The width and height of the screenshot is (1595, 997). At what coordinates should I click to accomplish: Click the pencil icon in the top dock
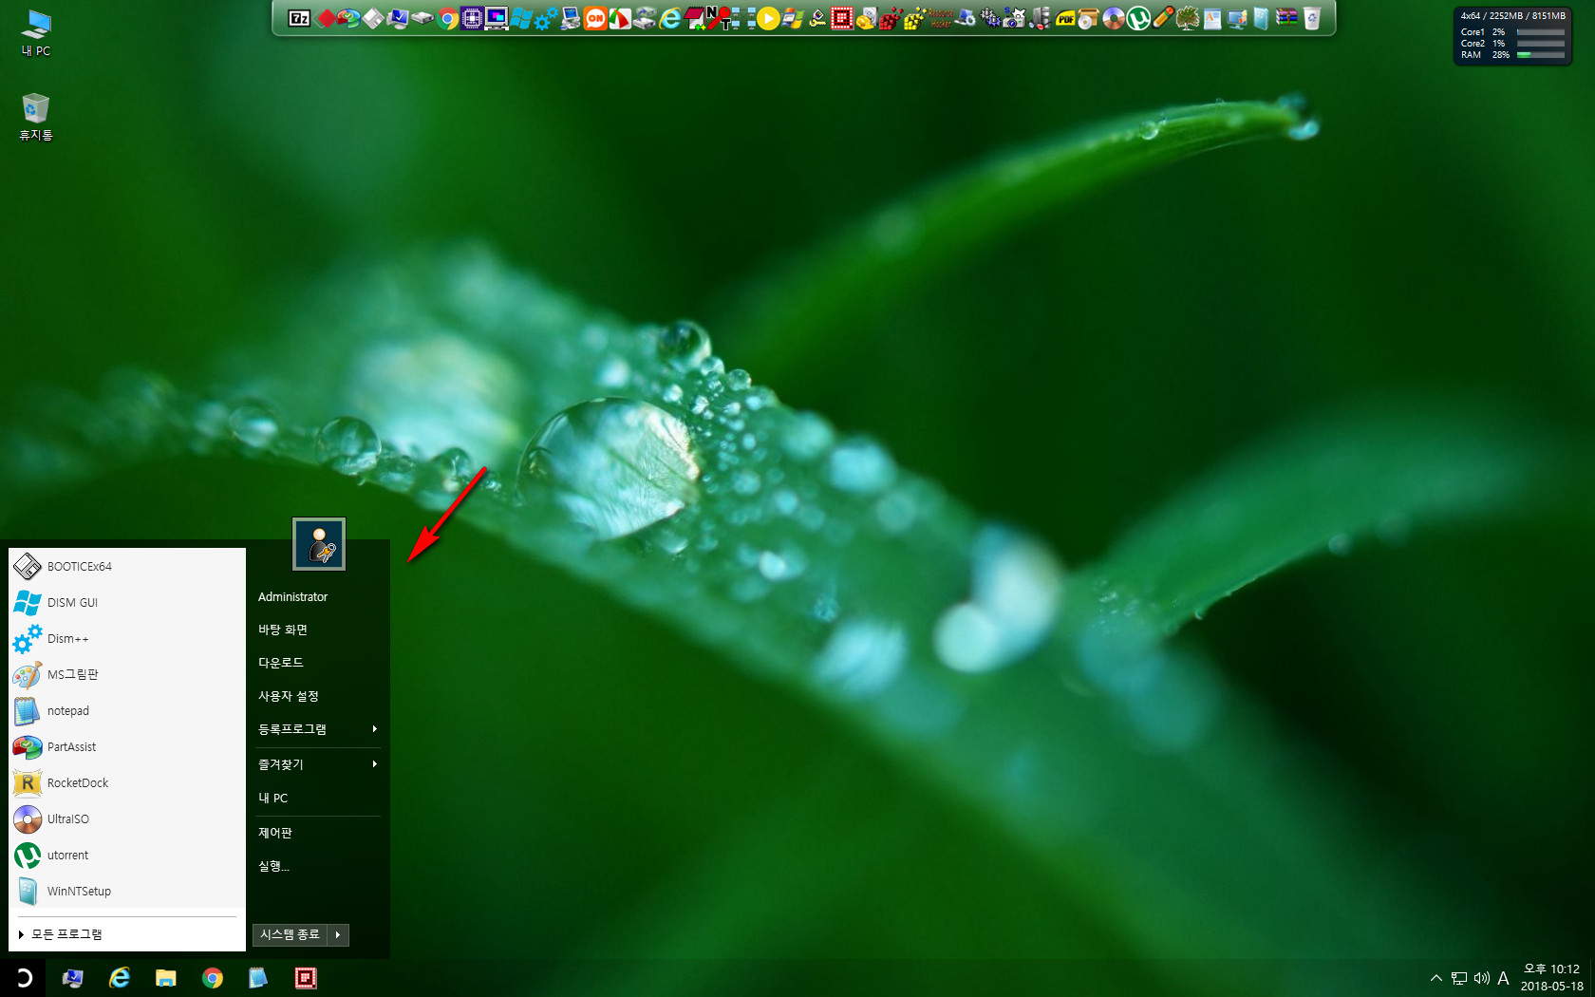click(x=1164, y=18)
